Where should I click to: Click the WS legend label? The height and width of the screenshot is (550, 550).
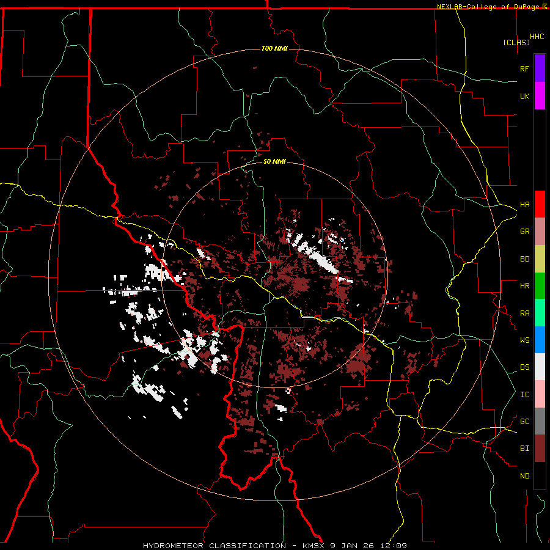[524, 340]
